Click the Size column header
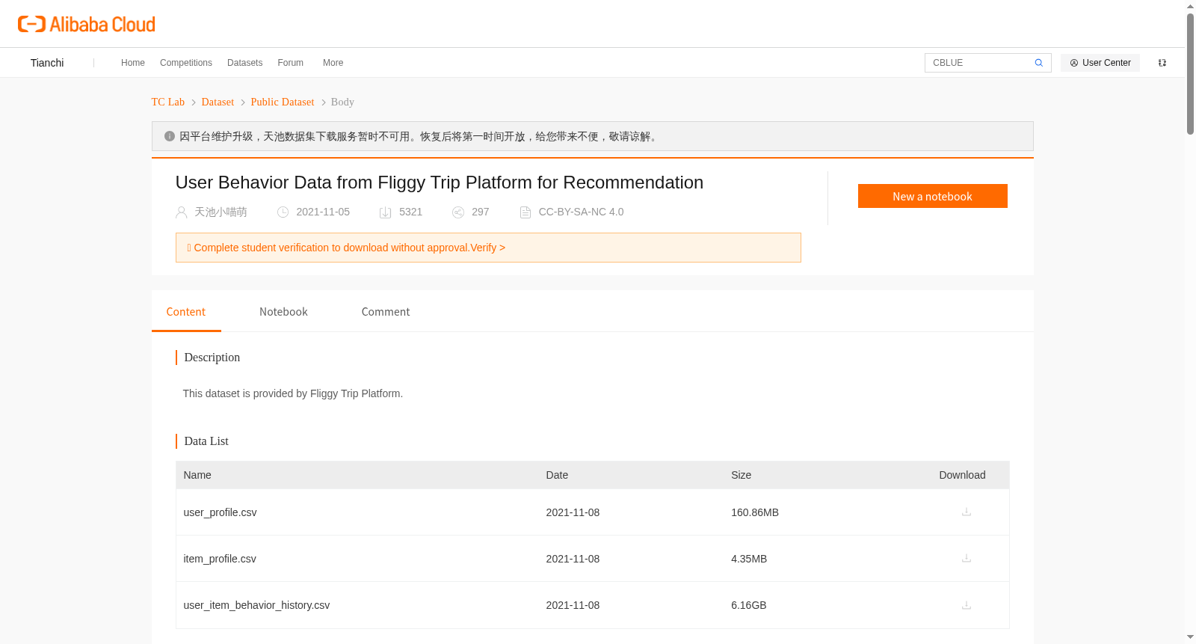The width and height of the screenshot is (1196, 644). 741,475
